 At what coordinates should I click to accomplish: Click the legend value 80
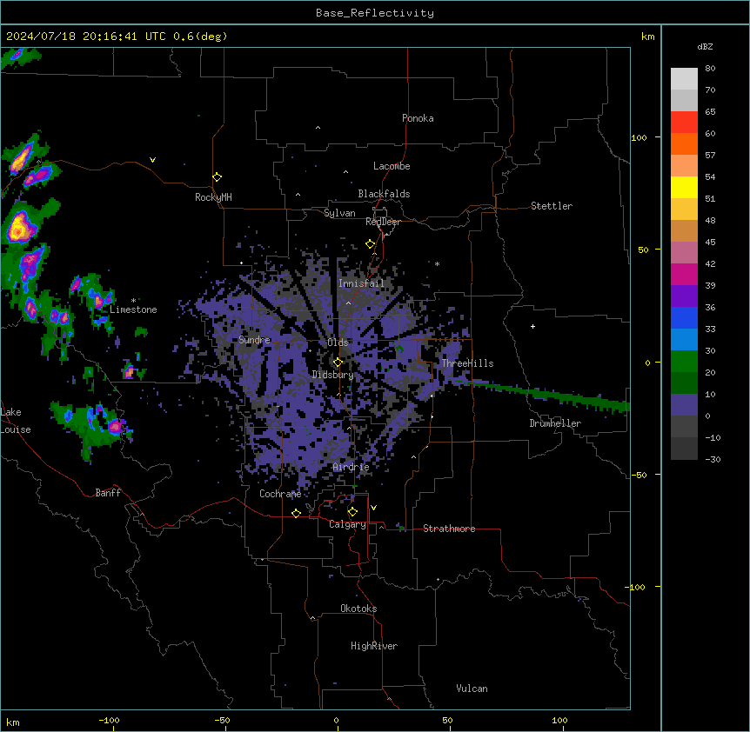(710, 69)
